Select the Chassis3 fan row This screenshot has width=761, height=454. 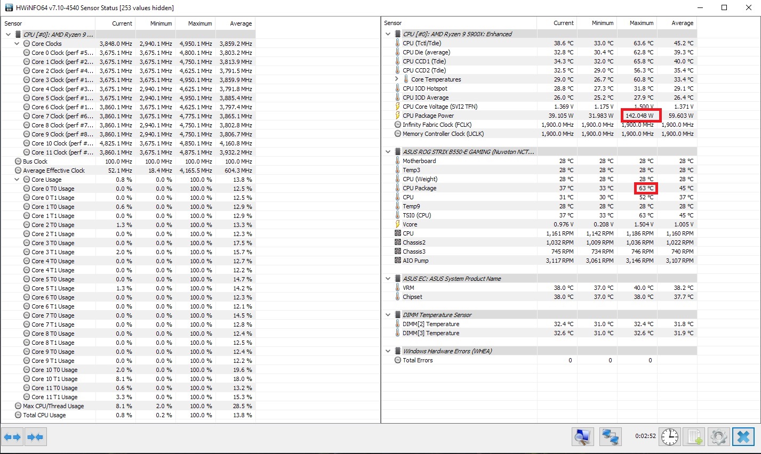click(x=539, y=252)
